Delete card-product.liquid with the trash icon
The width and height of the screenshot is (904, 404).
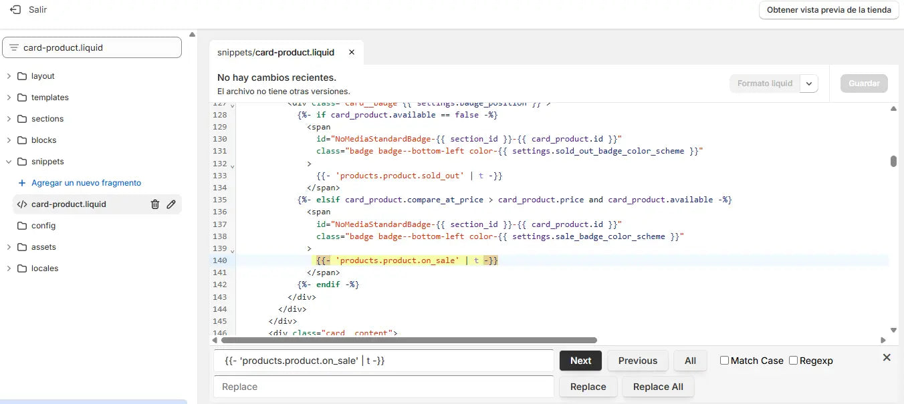click(x=155, y=204)
